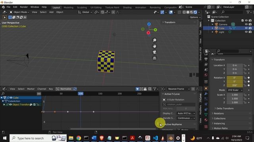Screen dimensions: 254x142
Task: Open the viewport Options button
Action: (195, 17)
